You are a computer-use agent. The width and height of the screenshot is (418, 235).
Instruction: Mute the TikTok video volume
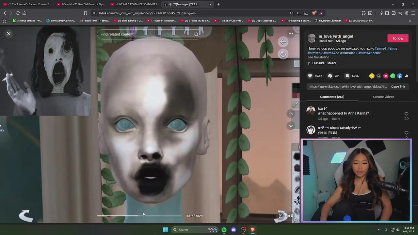pos(290,216)
